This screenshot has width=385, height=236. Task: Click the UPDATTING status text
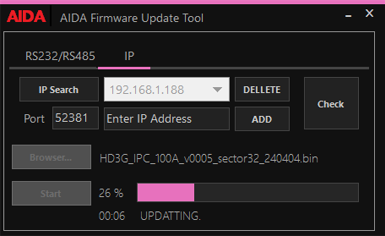tap(170, 216)
